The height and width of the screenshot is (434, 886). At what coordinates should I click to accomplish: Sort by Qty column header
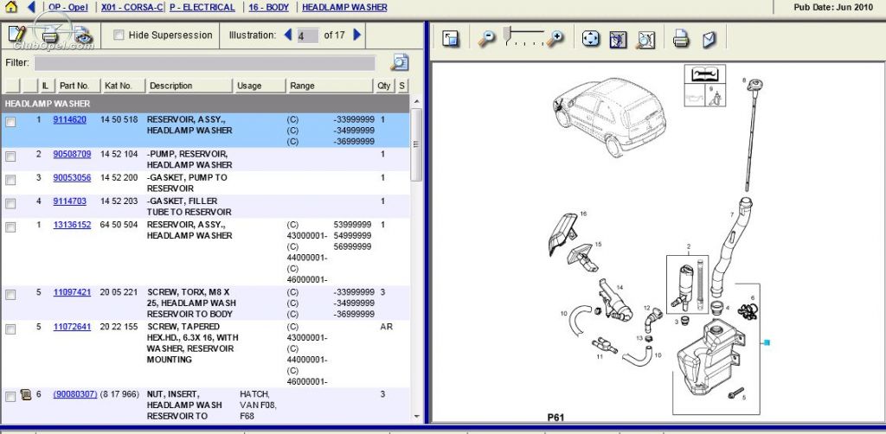[383, 86]
